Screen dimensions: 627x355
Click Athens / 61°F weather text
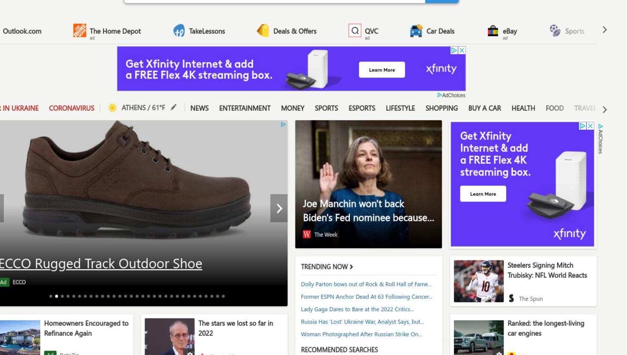click(x=143, y=108)
